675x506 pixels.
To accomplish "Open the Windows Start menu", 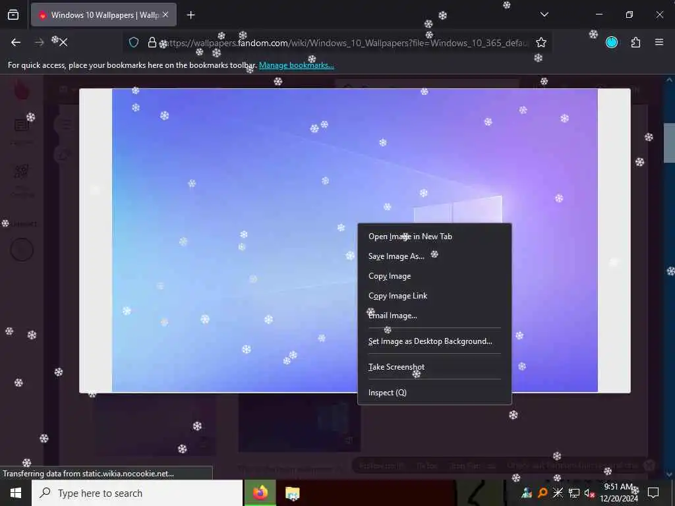I will pyautogui.click(x=16, y=493).
